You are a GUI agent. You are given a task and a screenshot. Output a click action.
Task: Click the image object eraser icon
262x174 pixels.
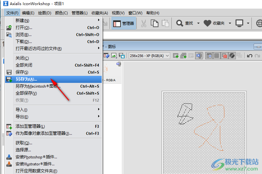tap(106, 55)
